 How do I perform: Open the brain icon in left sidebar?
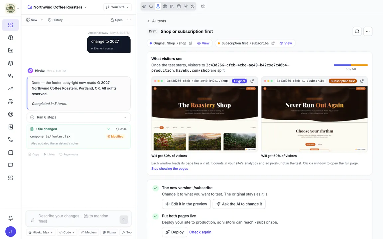click(x=11, y=38)
